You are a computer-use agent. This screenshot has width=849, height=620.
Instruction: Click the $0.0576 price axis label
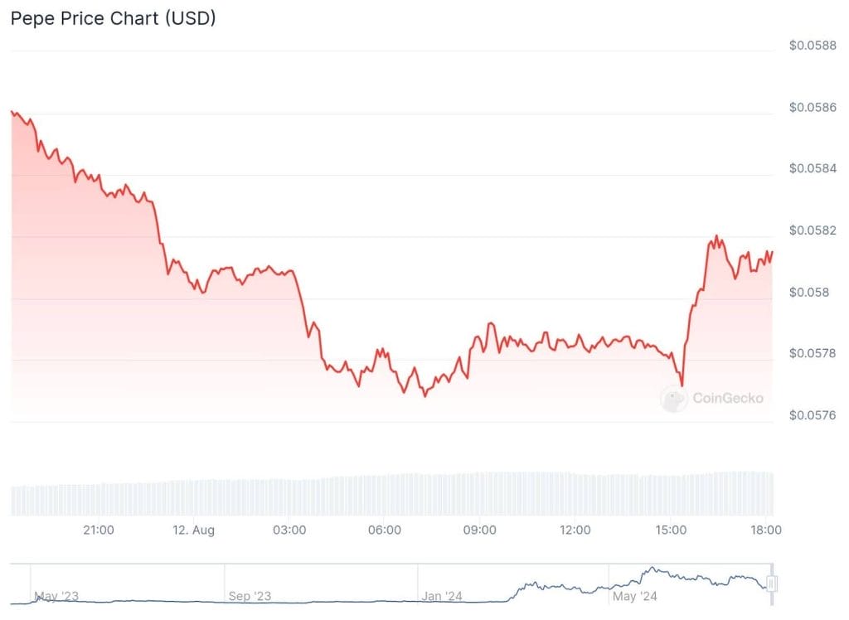pos(812,415)
